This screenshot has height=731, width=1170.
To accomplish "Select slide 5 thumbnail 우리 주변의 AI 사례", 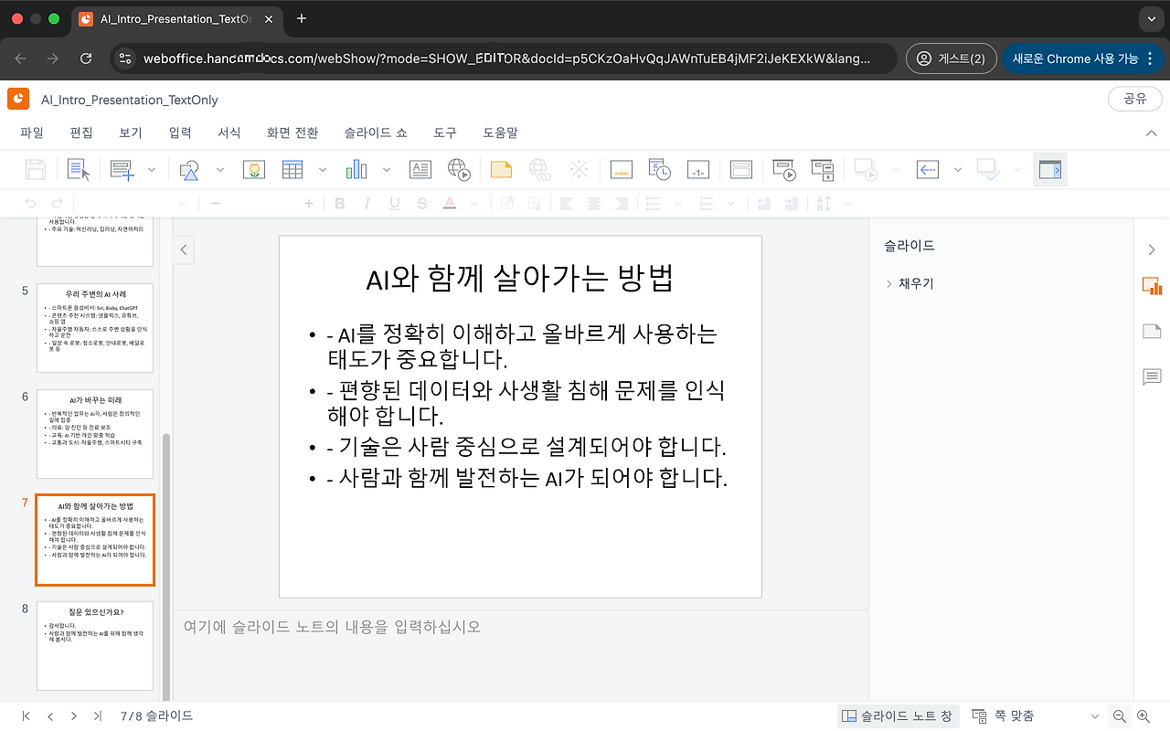I will click(x=95, y=328).
